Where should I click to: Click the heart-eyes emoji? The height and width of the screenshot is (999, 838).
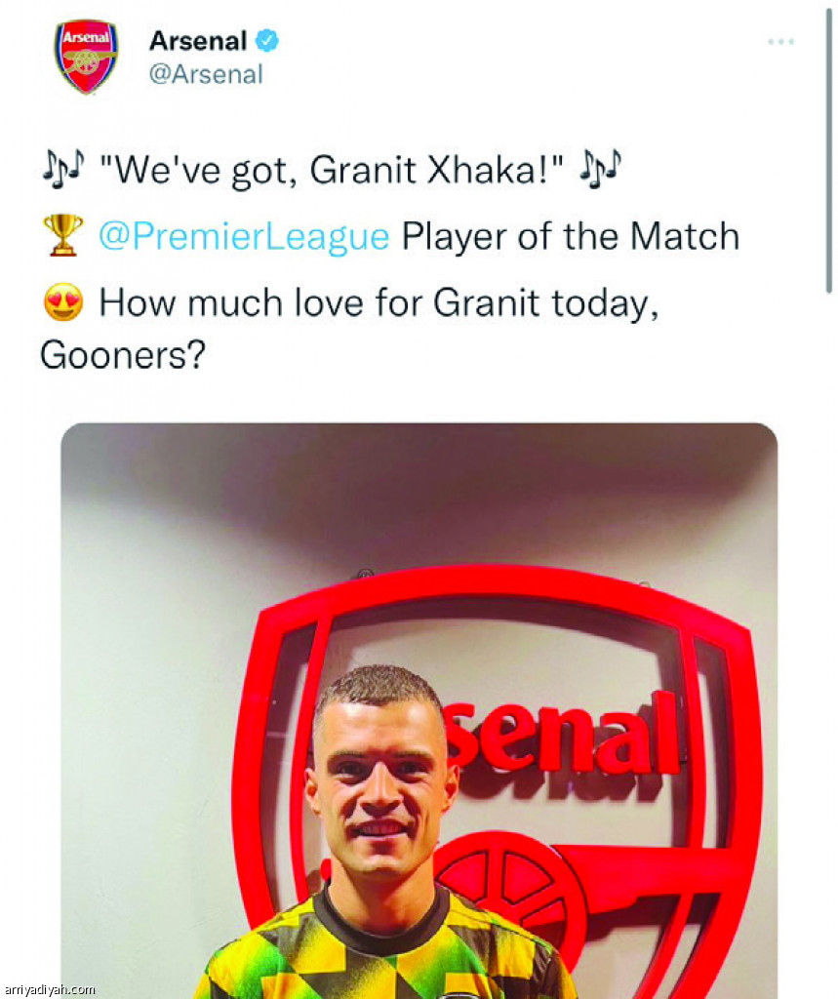(62, 303)
